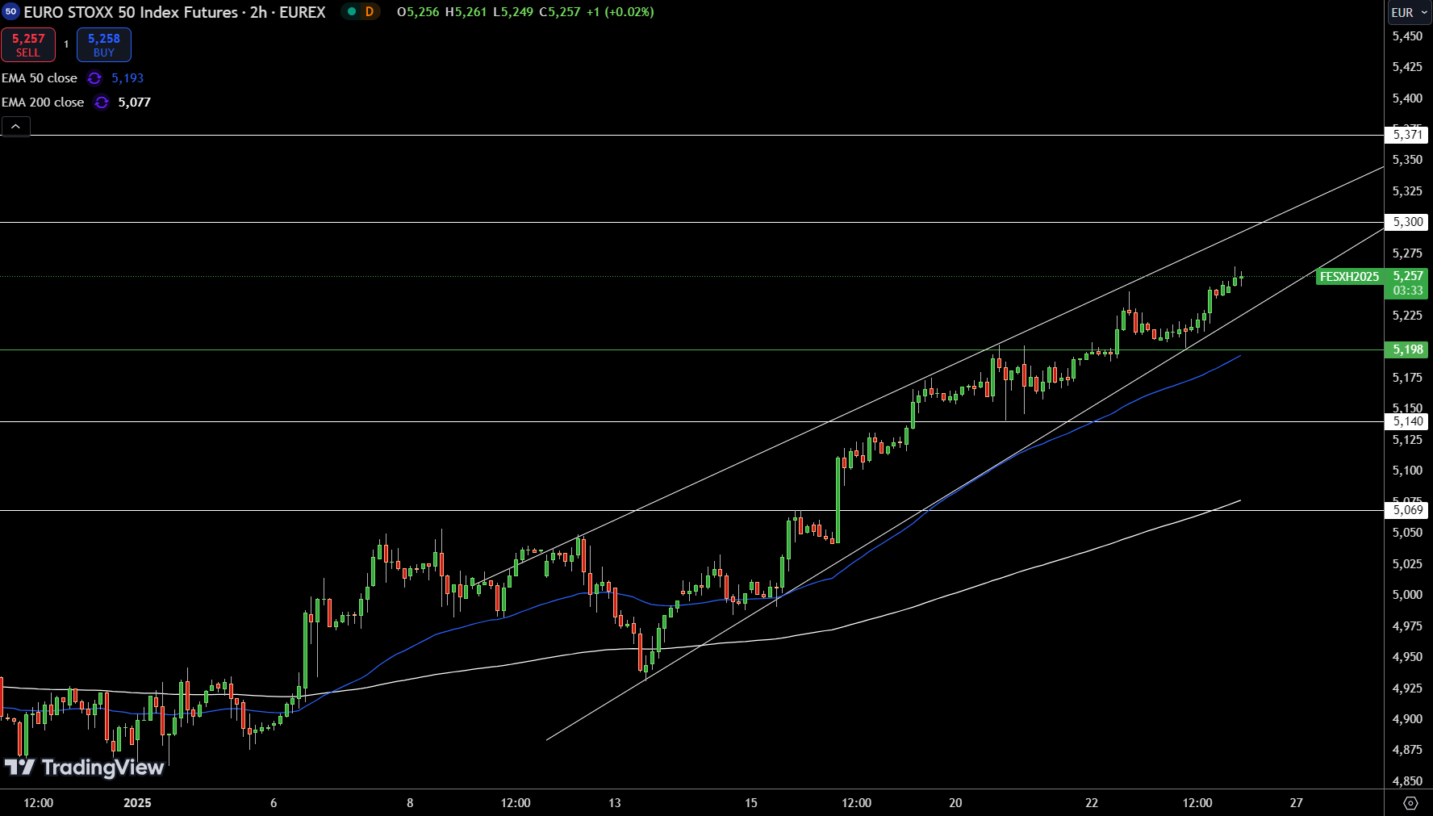Click the 4,850 level on price scale
This screenshot has height=816, width=1433.
pyautogui.click(x=1407, y=781)
